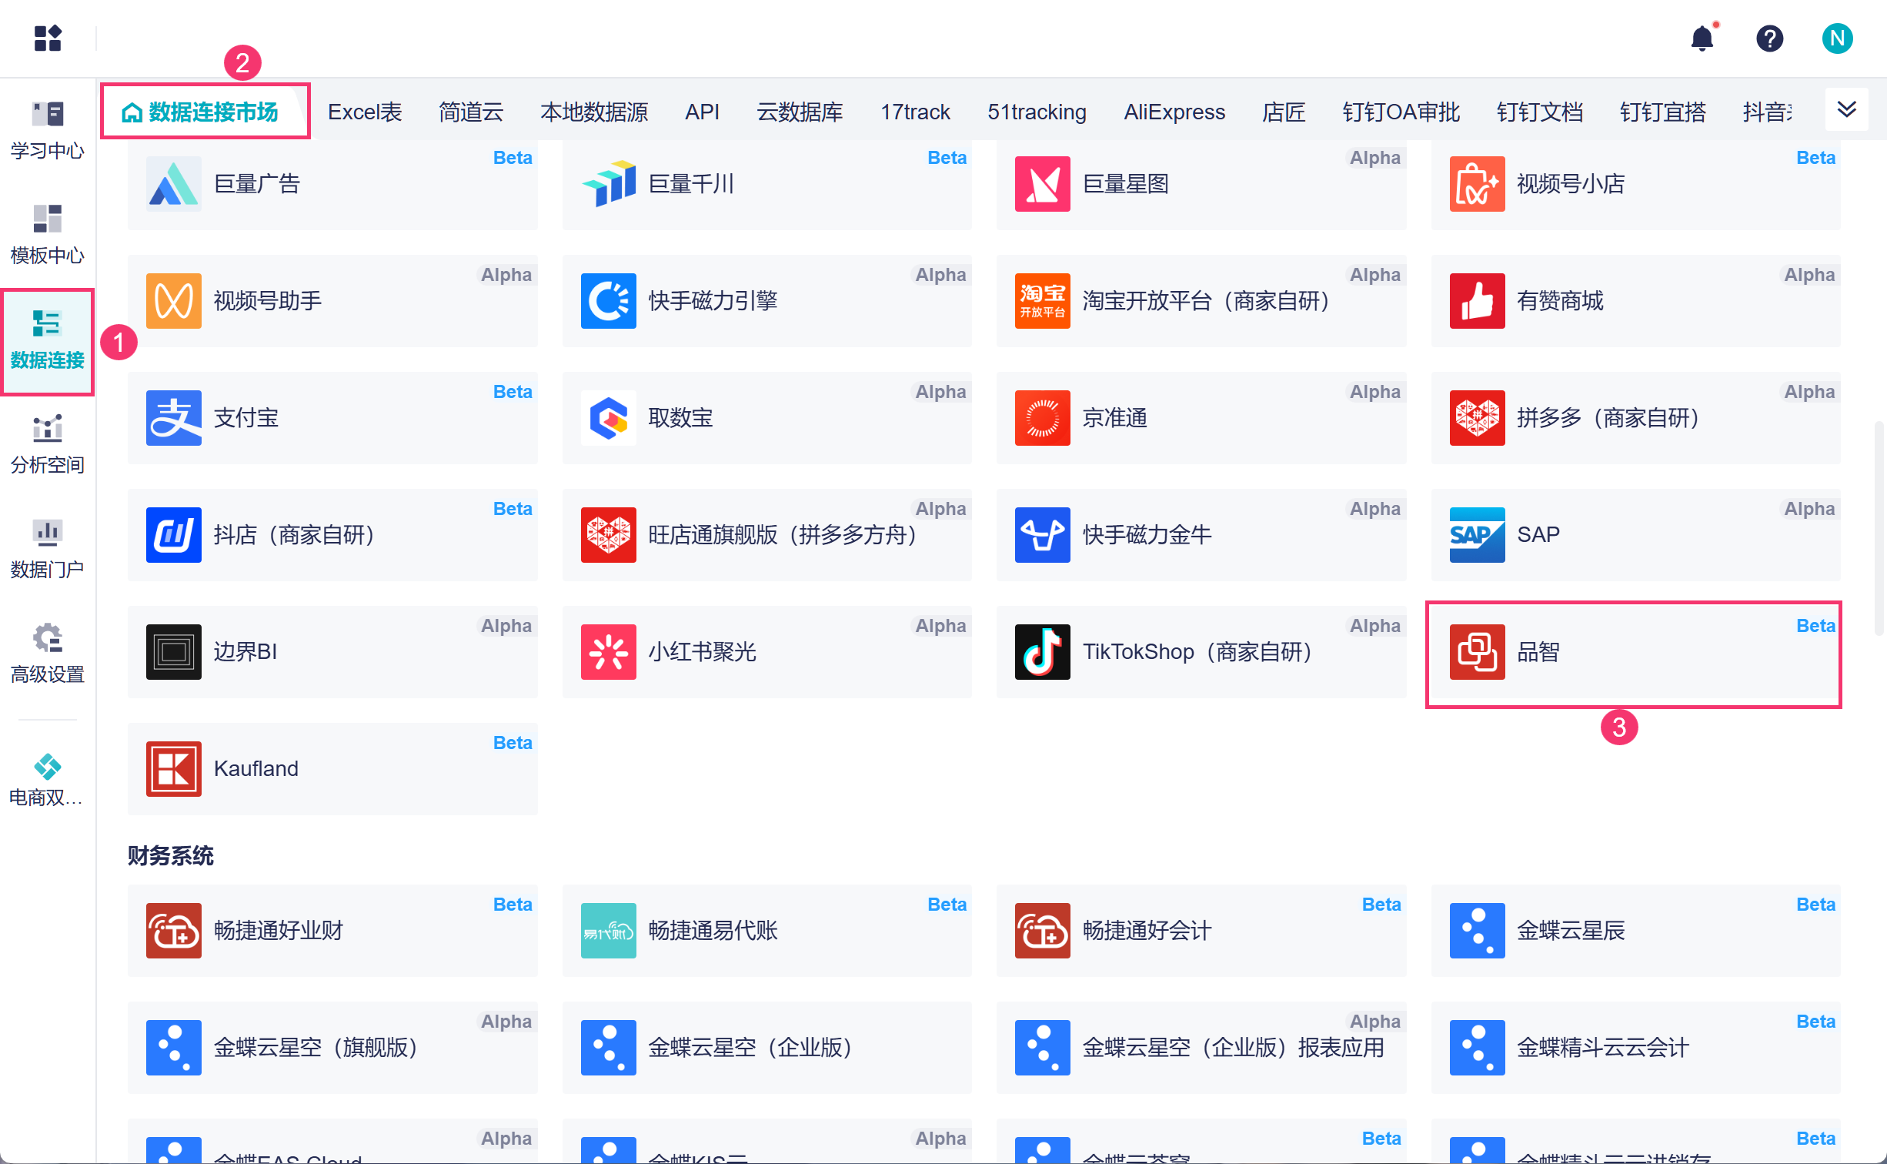
Task: Click the SAP logo icon
Action: click(x=1478, y=535)
